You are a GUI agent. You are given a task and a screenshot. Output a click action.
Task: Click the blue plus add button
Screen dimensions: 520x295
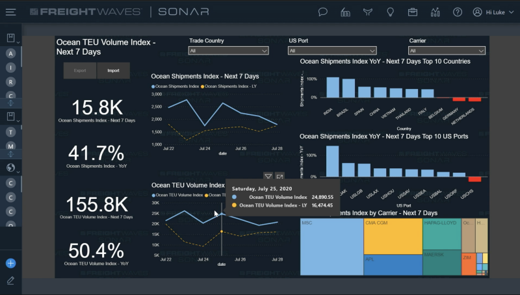pyautogui.click(x=10, y=263)
